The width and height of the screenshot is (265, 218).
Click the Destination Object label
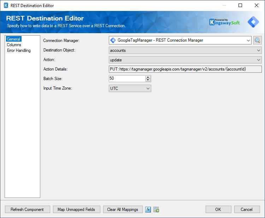tap(59, 50)
